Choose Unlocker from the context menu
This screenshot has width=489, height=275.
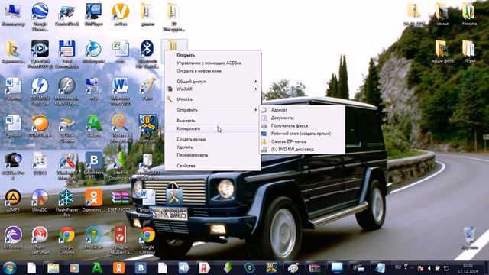pos(212,99)
